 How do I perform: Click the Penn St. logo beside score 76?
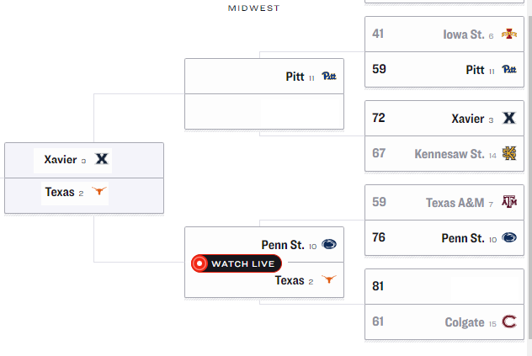(508, 238)
